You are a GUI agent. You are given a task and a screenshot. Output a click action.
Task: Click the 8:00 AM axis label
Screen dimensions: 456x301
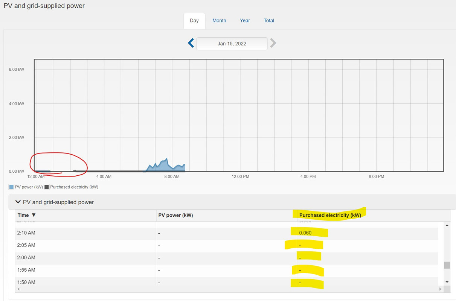[172, 176]
